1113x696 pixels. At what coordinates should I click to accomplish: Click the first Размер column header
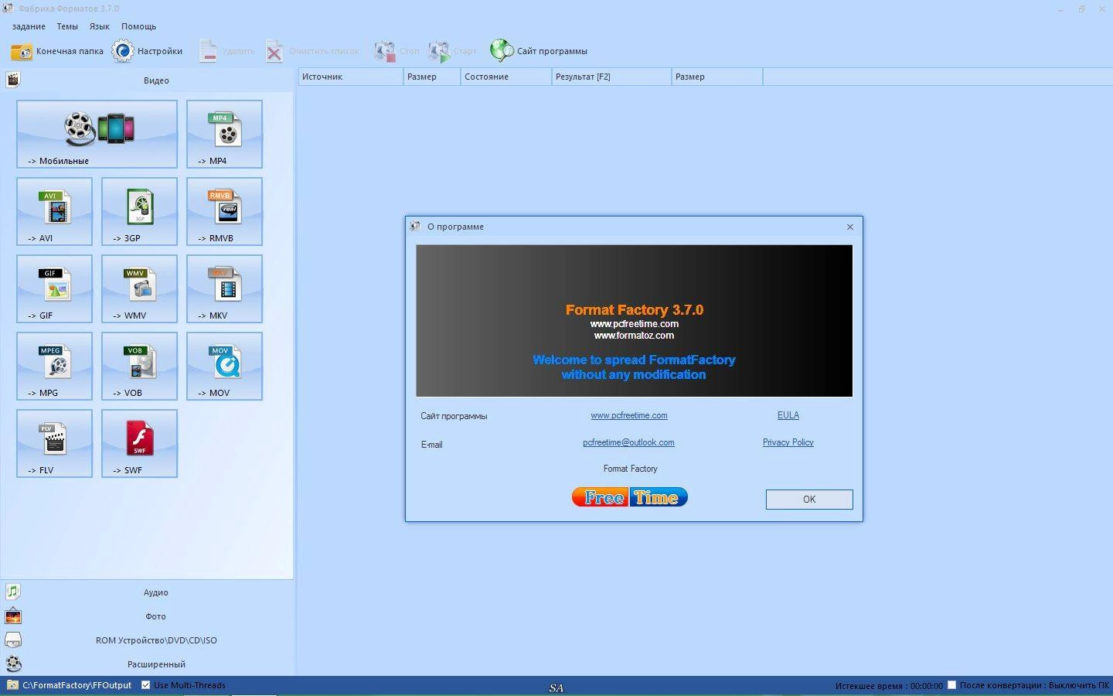point(432,77)
